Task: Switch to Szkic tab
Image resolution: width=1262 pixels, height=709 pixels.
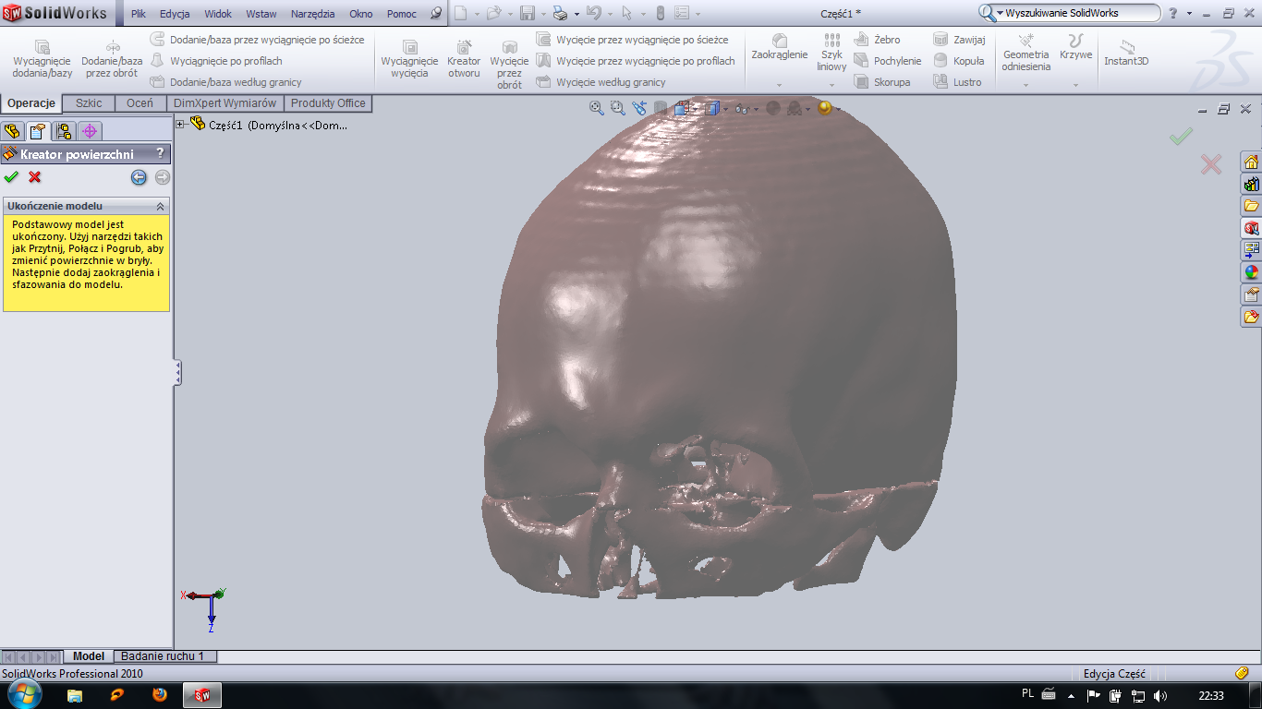Action: (89, 103)
